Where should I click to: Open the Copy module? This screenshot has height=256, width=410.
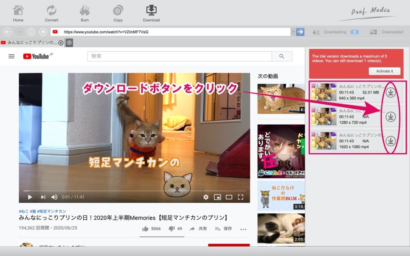118,14
